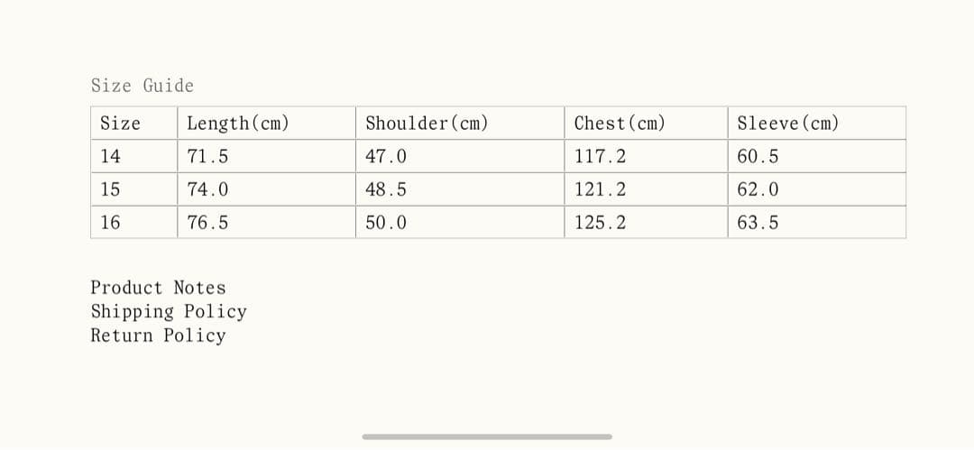974x450 pixels.
Task: Open the Shipping Policy link
Action: [168, 312]
